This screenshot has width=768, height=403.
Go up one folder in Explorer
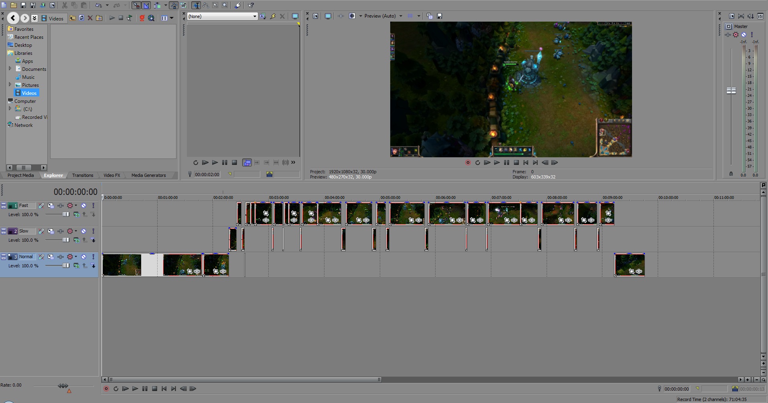(73, 18)
